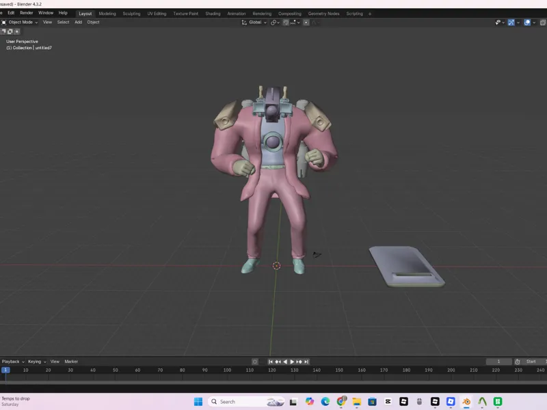Open Google Chrome from the taskbar
The width and height of the screenshot is (547, 410).
341,402
